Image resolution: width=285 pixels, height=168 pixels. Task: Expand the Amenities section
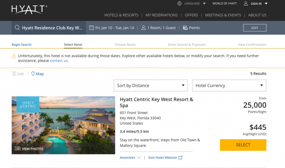click(x=130, y=158)
